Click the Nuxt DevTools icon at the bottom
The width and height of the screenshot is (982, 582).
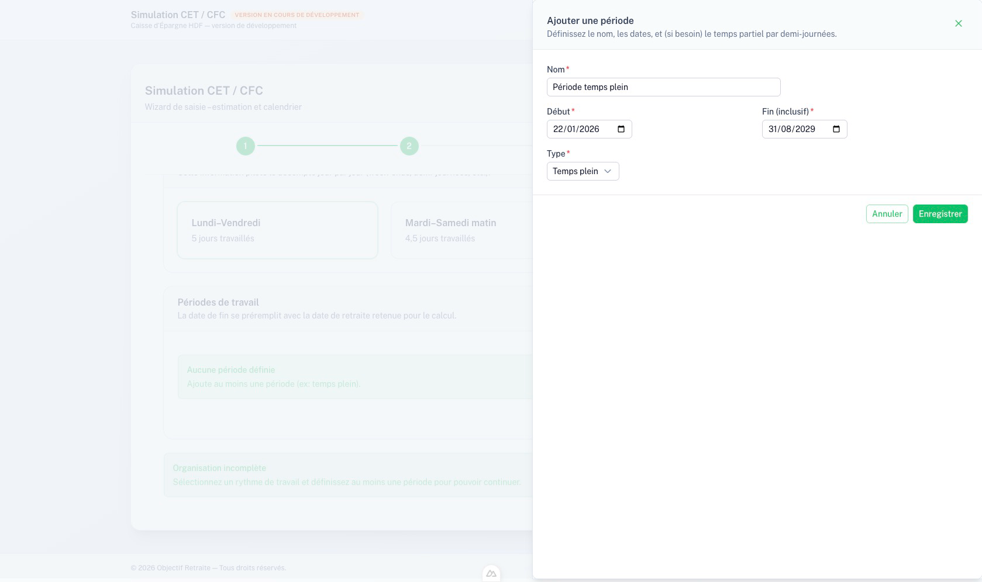491,574
